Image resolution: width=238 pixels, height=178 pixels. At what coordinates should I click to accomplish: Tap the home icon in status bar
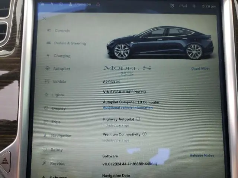[x=61, y=4]
